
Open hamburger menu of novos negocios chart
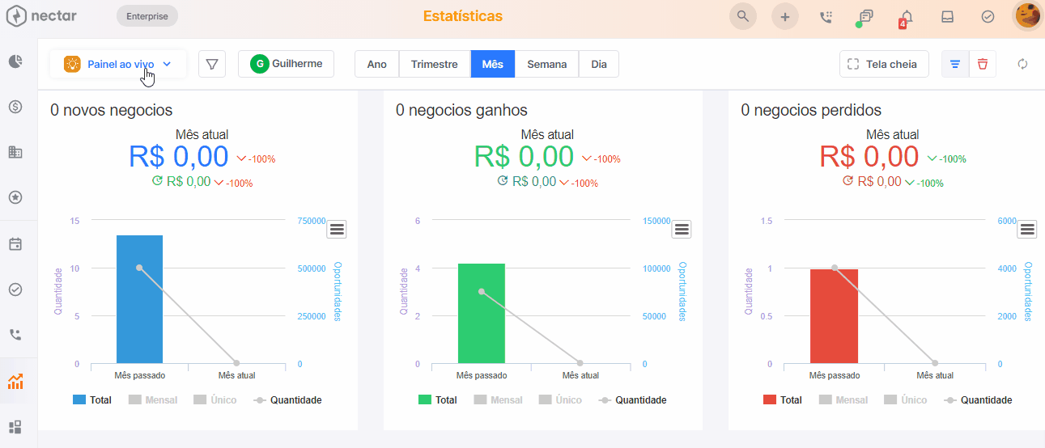click(x=337, y=230)
